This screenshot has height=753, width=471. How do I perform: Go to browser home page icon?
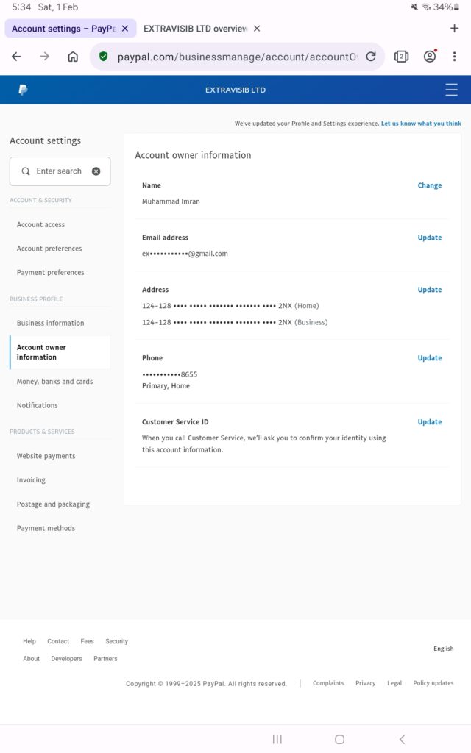pos(73,57)
